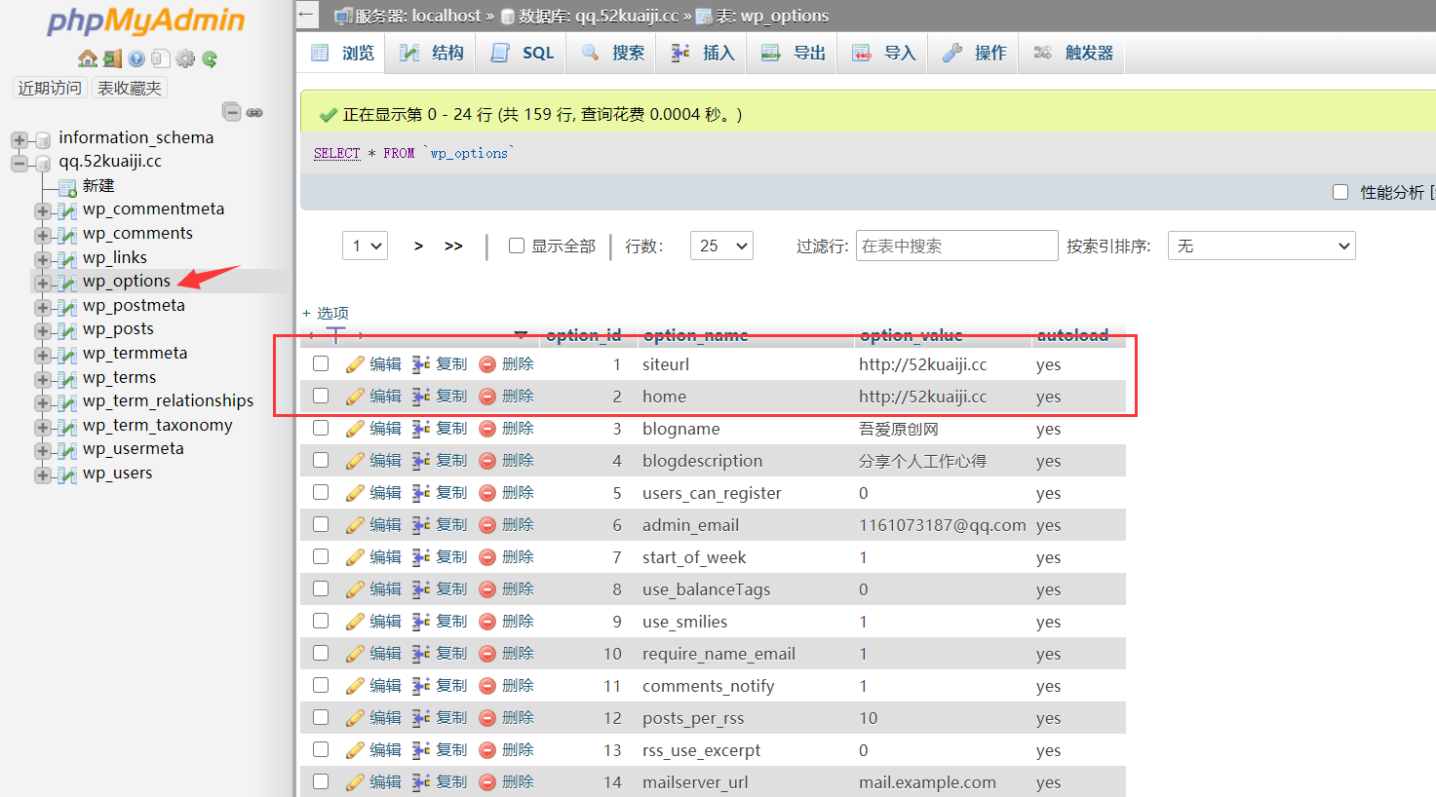Click copy icon for posts_per_rss row
1436x797 pixels.
(421, 718)
